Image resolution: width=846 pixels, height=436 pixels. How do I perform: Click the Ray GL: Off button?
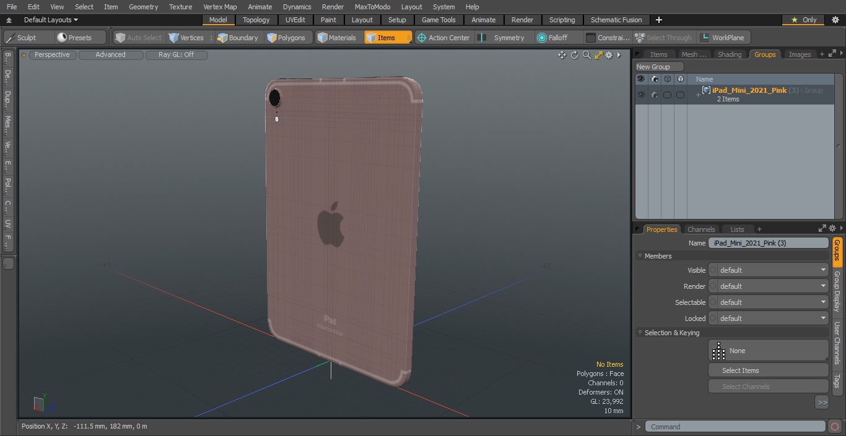[x=177, y=55]
